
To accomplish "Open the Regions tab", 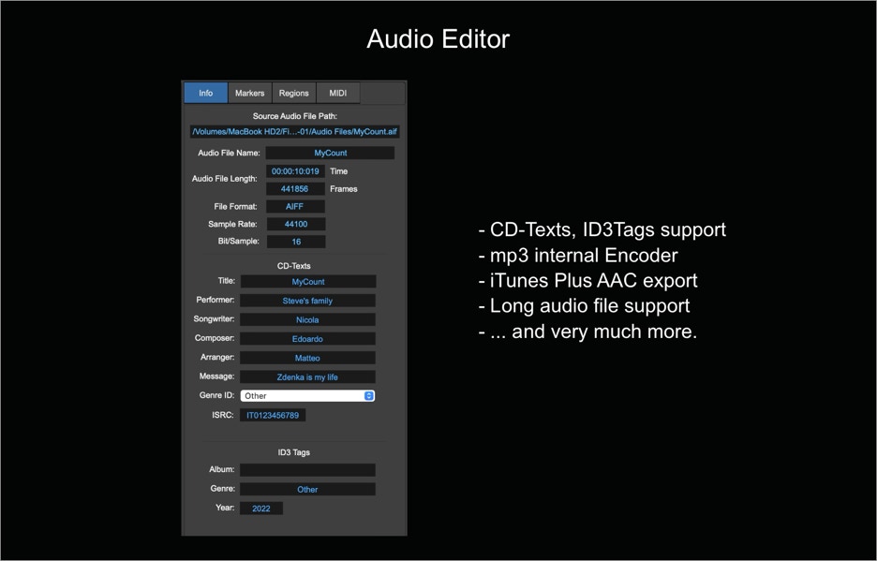I will [293, 93].
